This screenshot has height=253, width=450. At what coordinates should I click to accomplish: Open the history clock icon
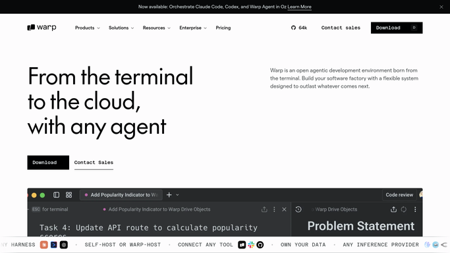click(x=298, y=210)
